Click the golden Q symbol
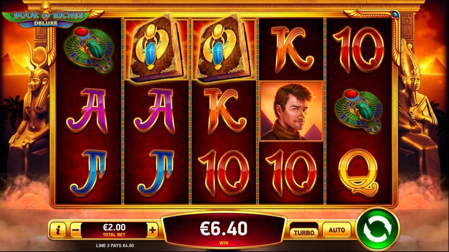449x252 pixels. 358,173
